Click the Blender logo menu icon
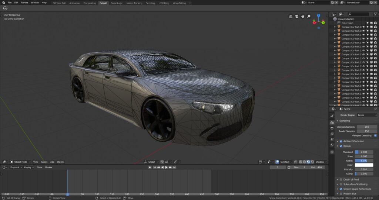Screen dimensions: 379x200 click(x=3, y=3)
